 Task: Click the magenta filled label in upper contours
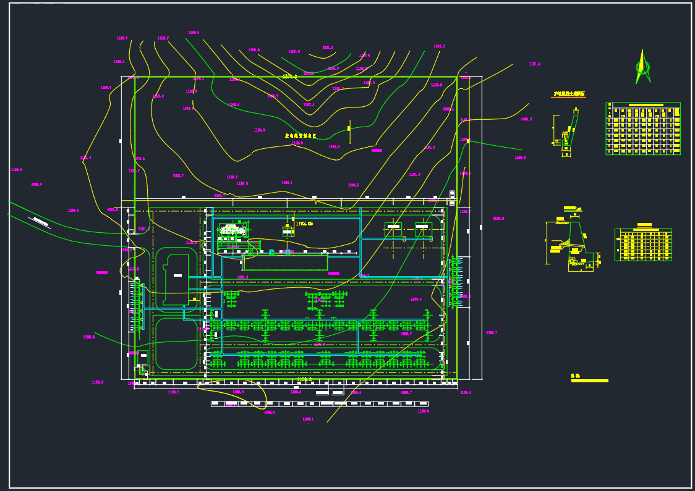pyautogui.click(x=377, y=150)
